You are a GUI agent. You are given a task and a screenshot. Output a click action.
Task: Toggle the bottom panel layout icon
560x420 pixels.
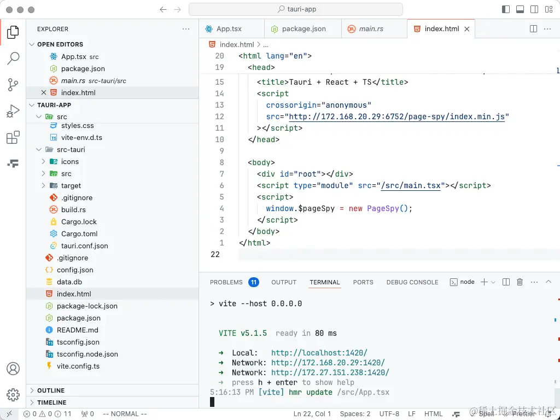point(520,10)
